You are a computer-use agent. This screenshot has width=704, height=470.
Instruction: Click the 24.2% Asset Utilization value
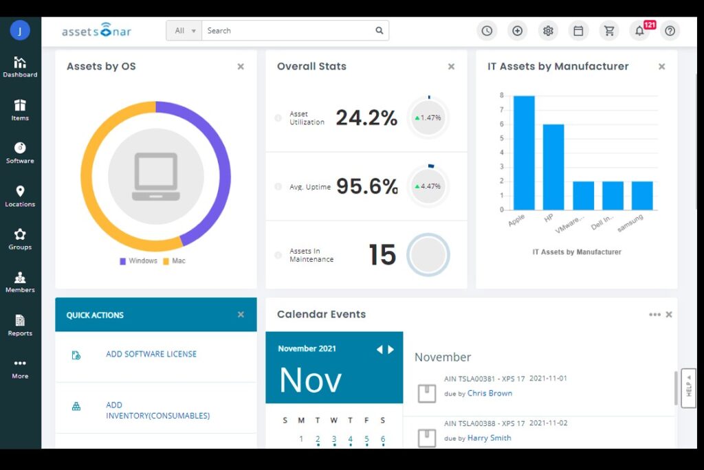tap(366, 117)
